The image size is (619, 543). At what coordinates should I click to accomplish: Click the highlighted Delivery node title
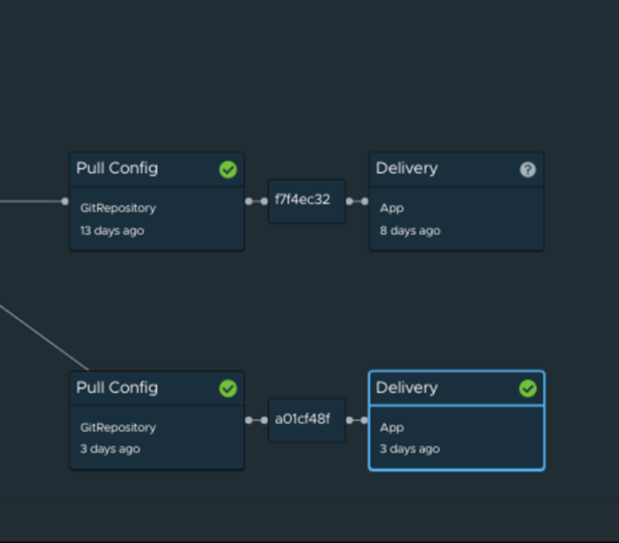(407, 388)
